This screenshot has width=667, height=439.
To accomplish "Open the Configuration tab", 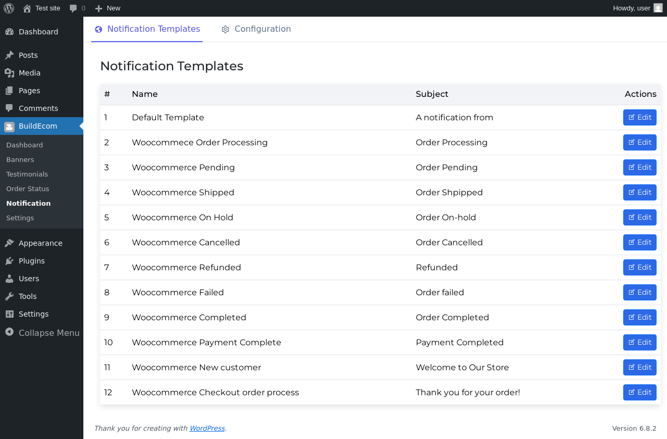I will [256, 29].
